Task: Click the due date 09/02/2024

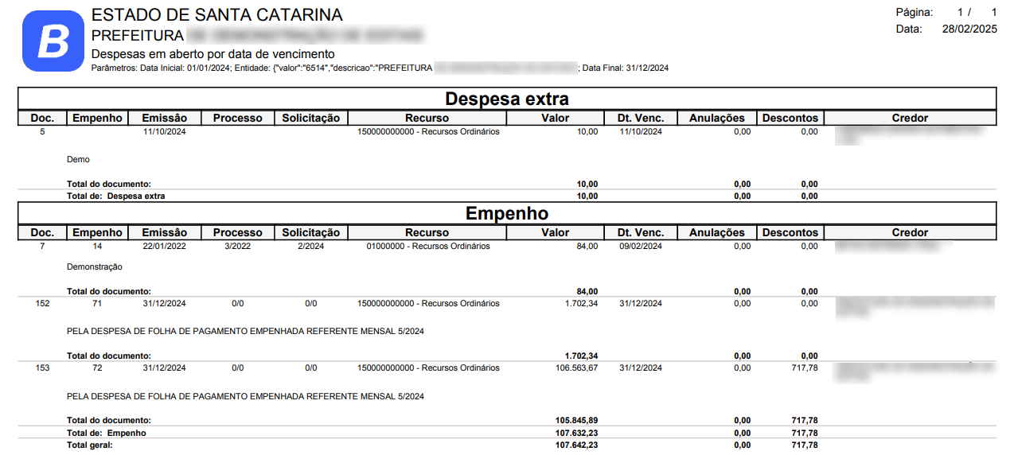Action: (641, 247)
